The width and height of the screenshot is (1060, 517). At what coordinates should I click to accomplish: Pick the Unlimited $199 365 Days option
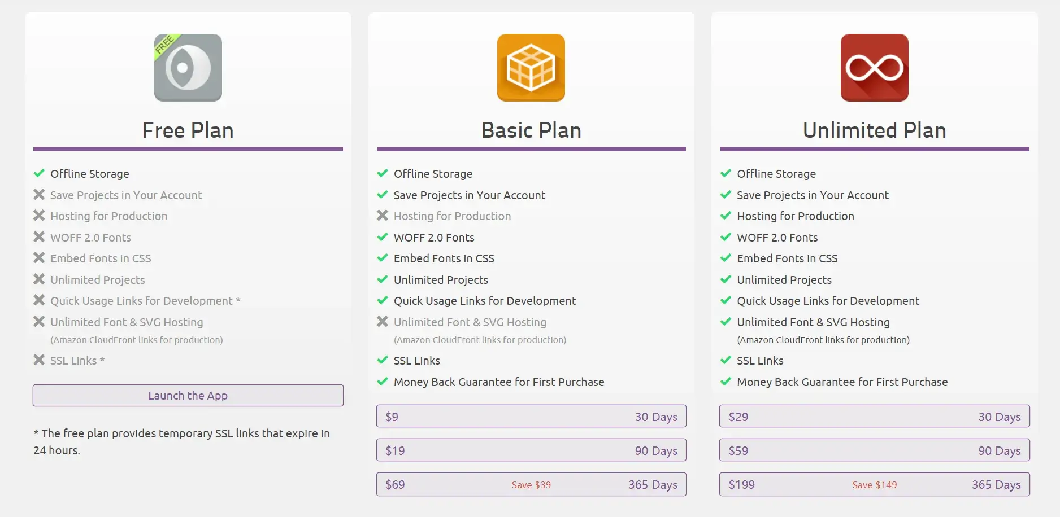tap(874, 484)
